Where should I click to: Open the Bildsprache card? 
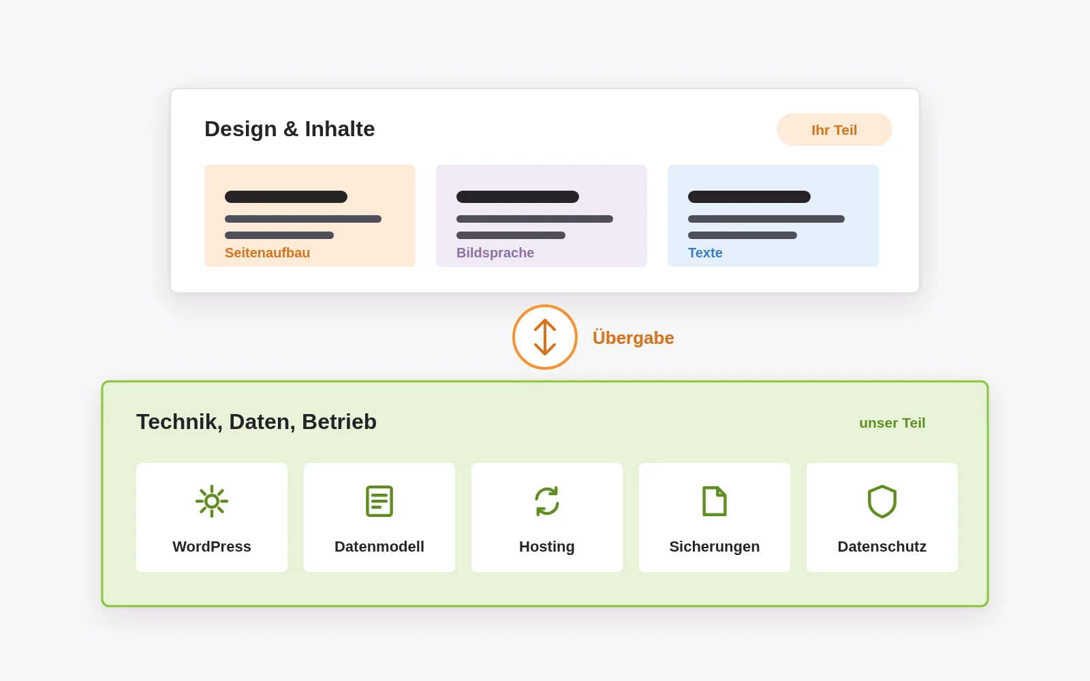pyautogui.click(x=542, y=216)
